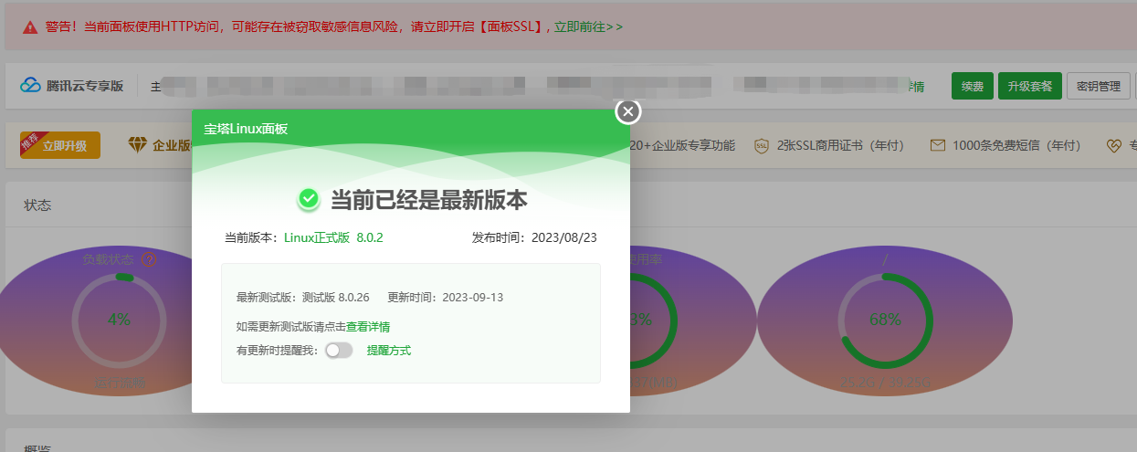Viewport: 1137px width, 452px height.
Task: Click the 68% disk usage gauge
Action: coord(885,320)
